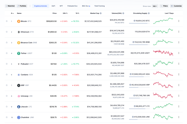Switch to the Yield Farming tab
This screenshot has width=187, height=124.
99,6
